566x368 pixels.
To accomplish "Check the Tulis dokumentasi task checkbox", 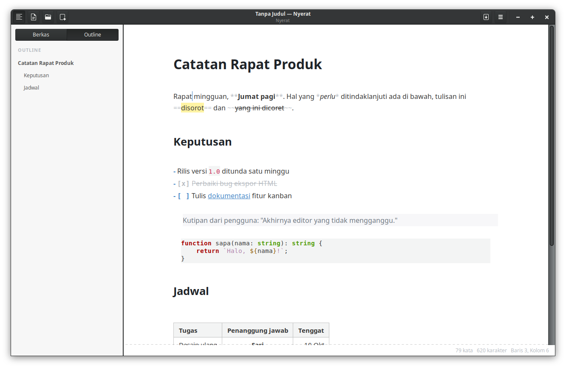I will coord(184,196).
